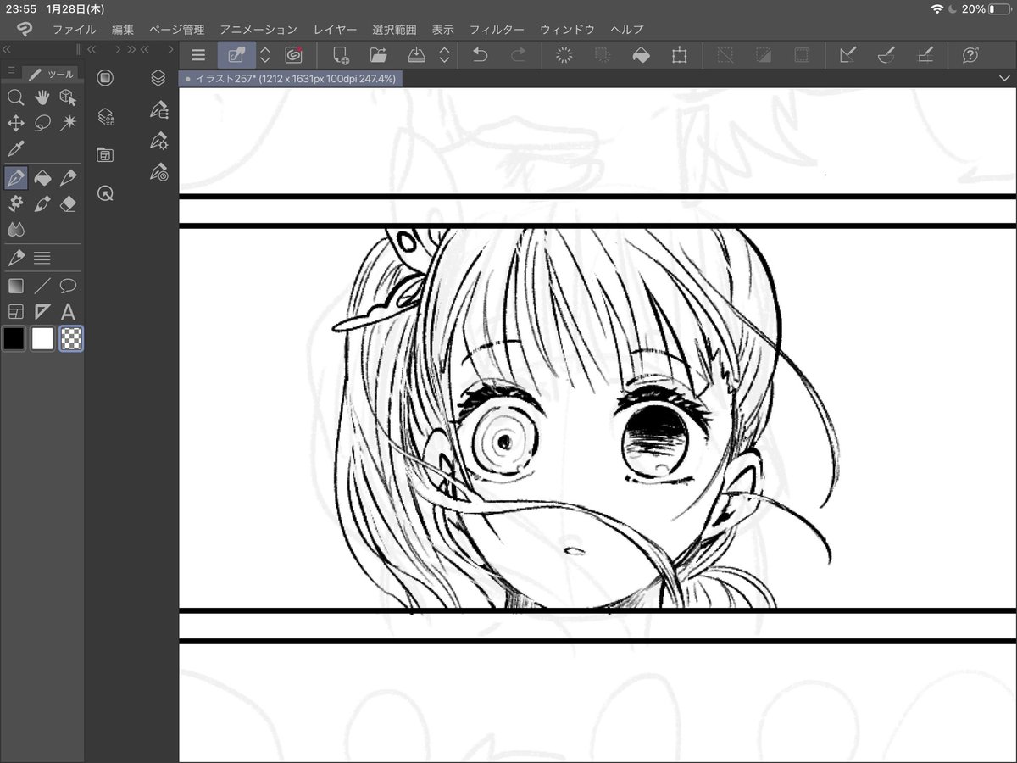Select the Decoration flower tool

15,203
